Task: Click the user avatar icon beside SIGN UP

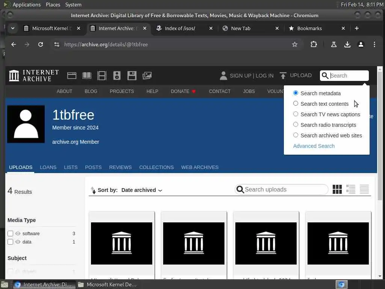Action: tap(223, 76)
